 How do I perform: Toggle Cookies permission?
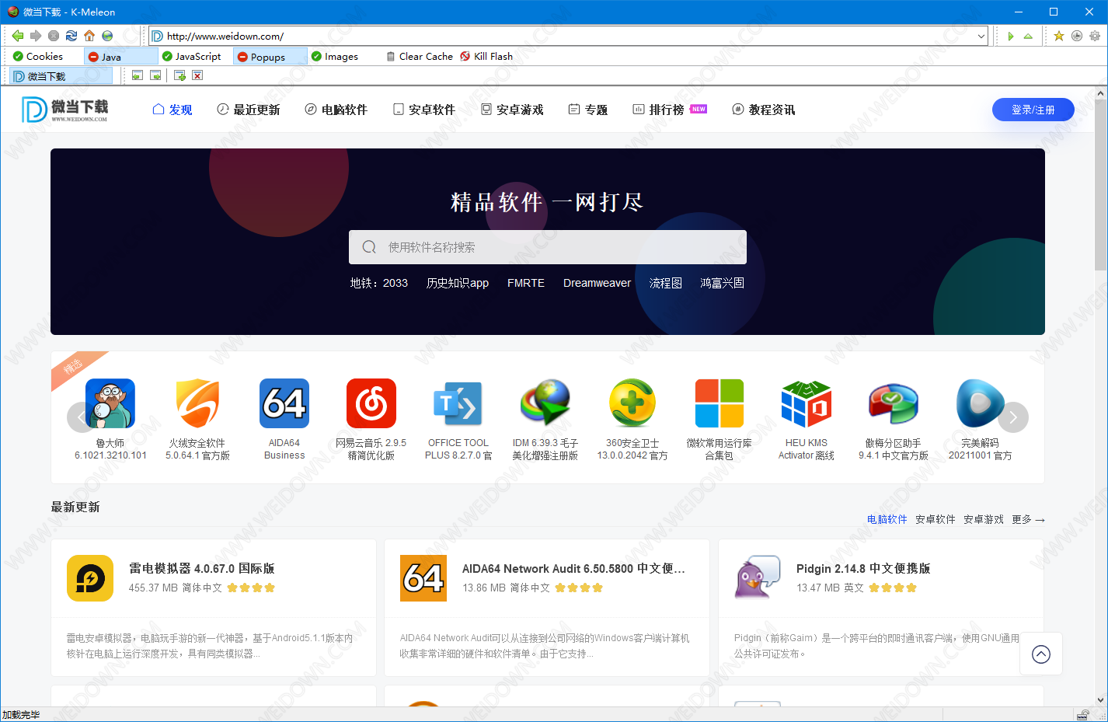pyautogui.click(x=38, y=57)
